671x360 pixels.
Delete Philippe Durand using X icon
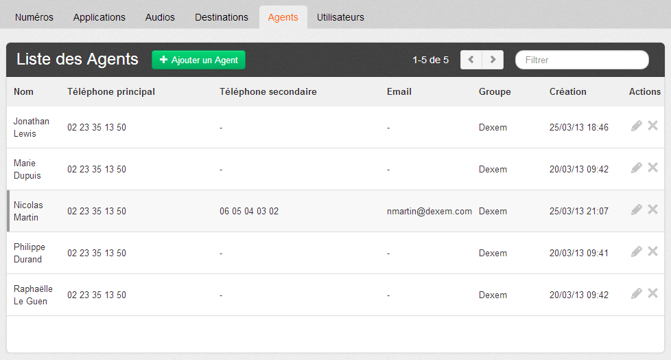[652, 251]
